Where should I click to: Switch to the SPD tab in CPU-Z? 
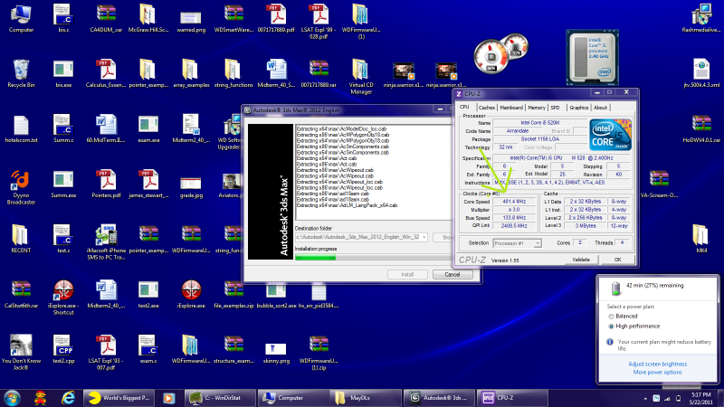click(x=555, y=108)
